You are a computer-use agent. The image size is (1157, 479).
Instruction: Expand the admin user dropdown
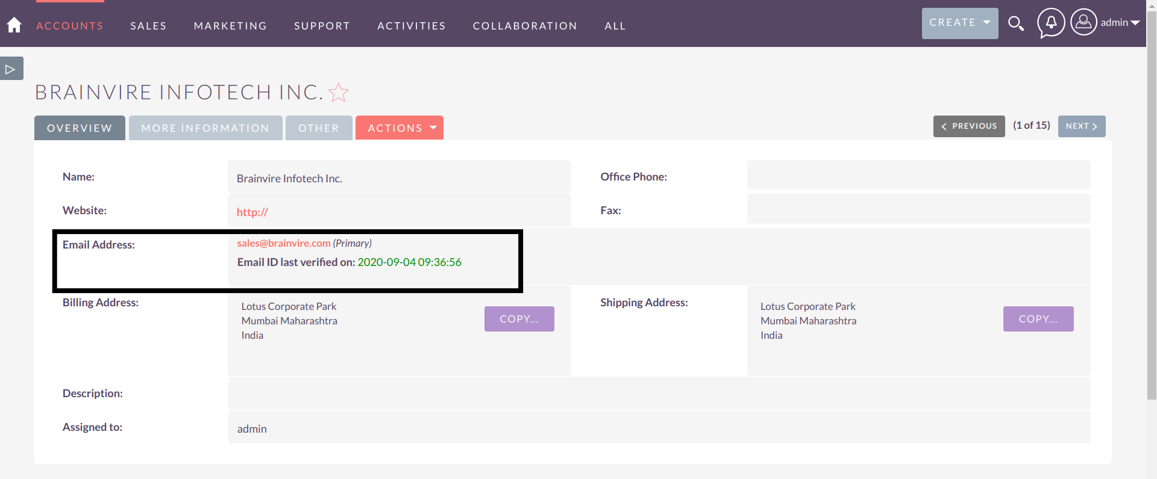click(x=1120, y=23)
